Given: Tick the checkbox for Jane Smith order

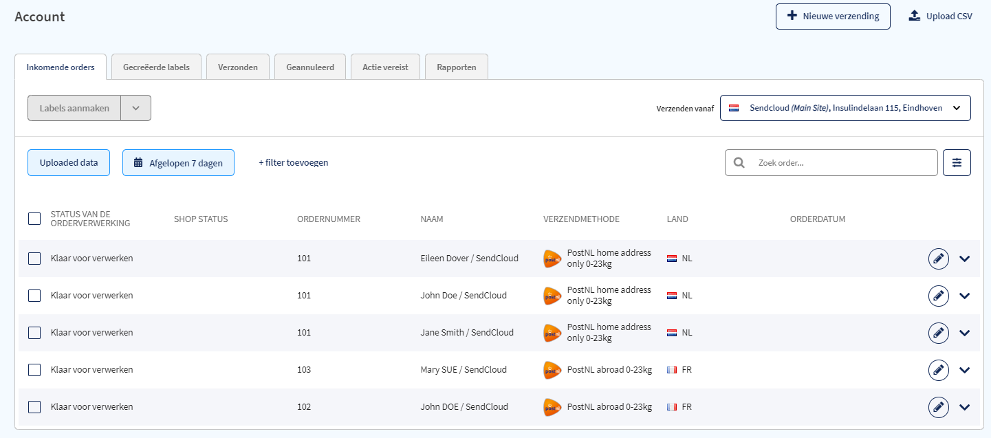Looking at the screenshot, I should click(34, 333).
